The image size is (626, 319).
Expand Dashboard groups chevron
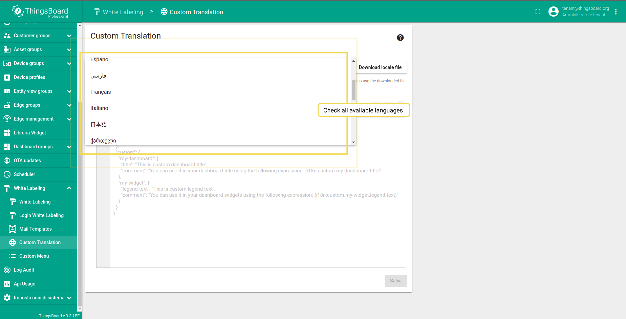click(x=69, y=147)
